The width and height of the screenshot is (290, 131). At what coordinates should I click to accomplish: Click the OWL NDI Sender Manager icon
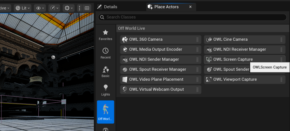pos(125,59)
